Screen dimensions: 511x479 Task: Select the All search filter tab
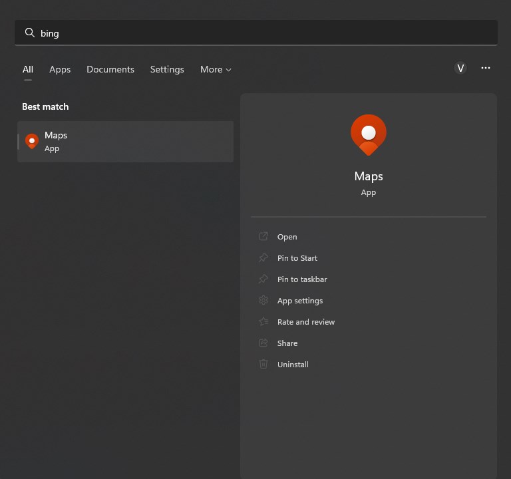tap(28, 69)
